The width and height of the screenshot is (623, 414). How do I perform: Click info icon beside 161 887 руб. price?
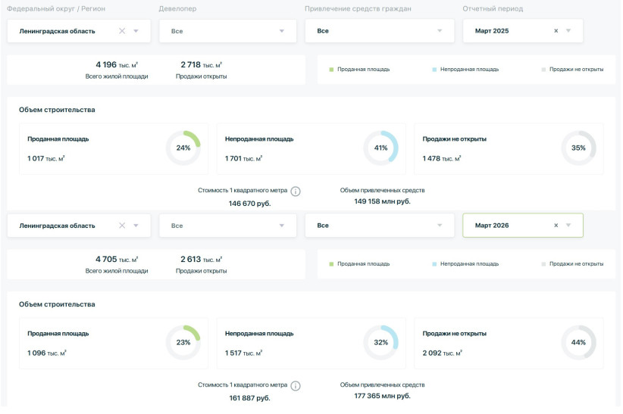(296, 386)
